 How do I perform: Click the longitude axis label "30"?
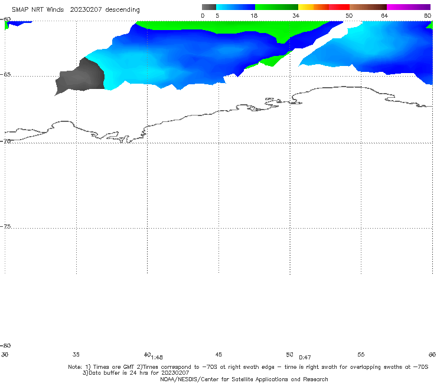click(5, 354)
